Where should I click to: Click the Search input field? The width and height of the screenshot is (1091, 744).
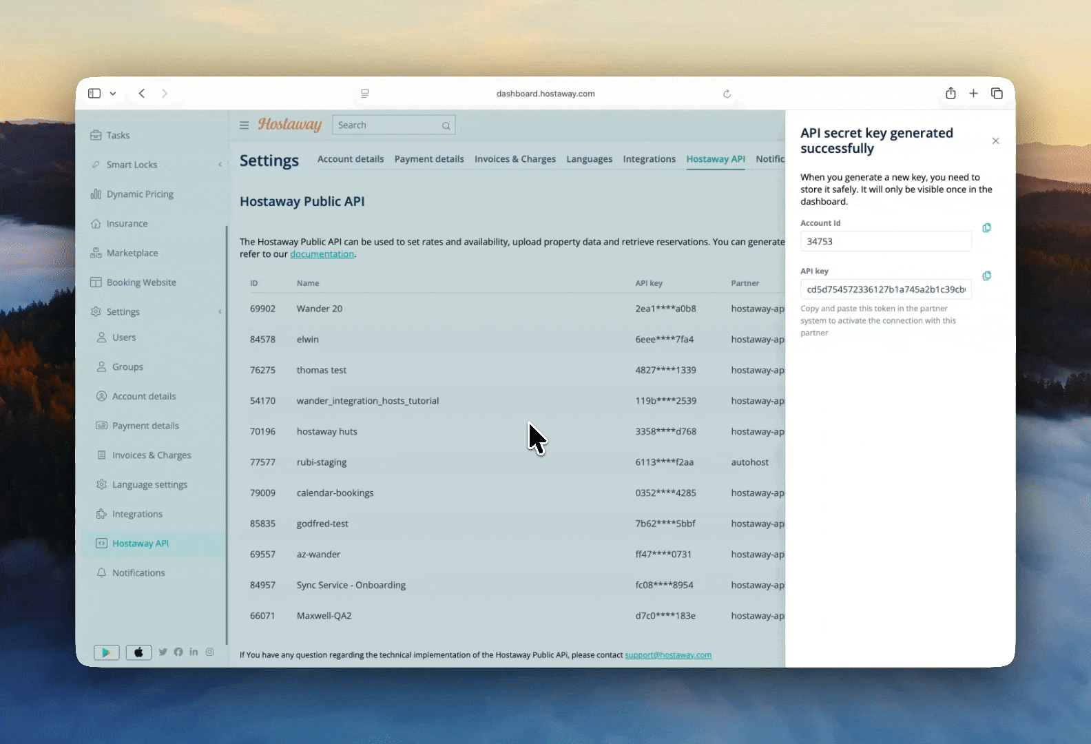coord(394,125)
